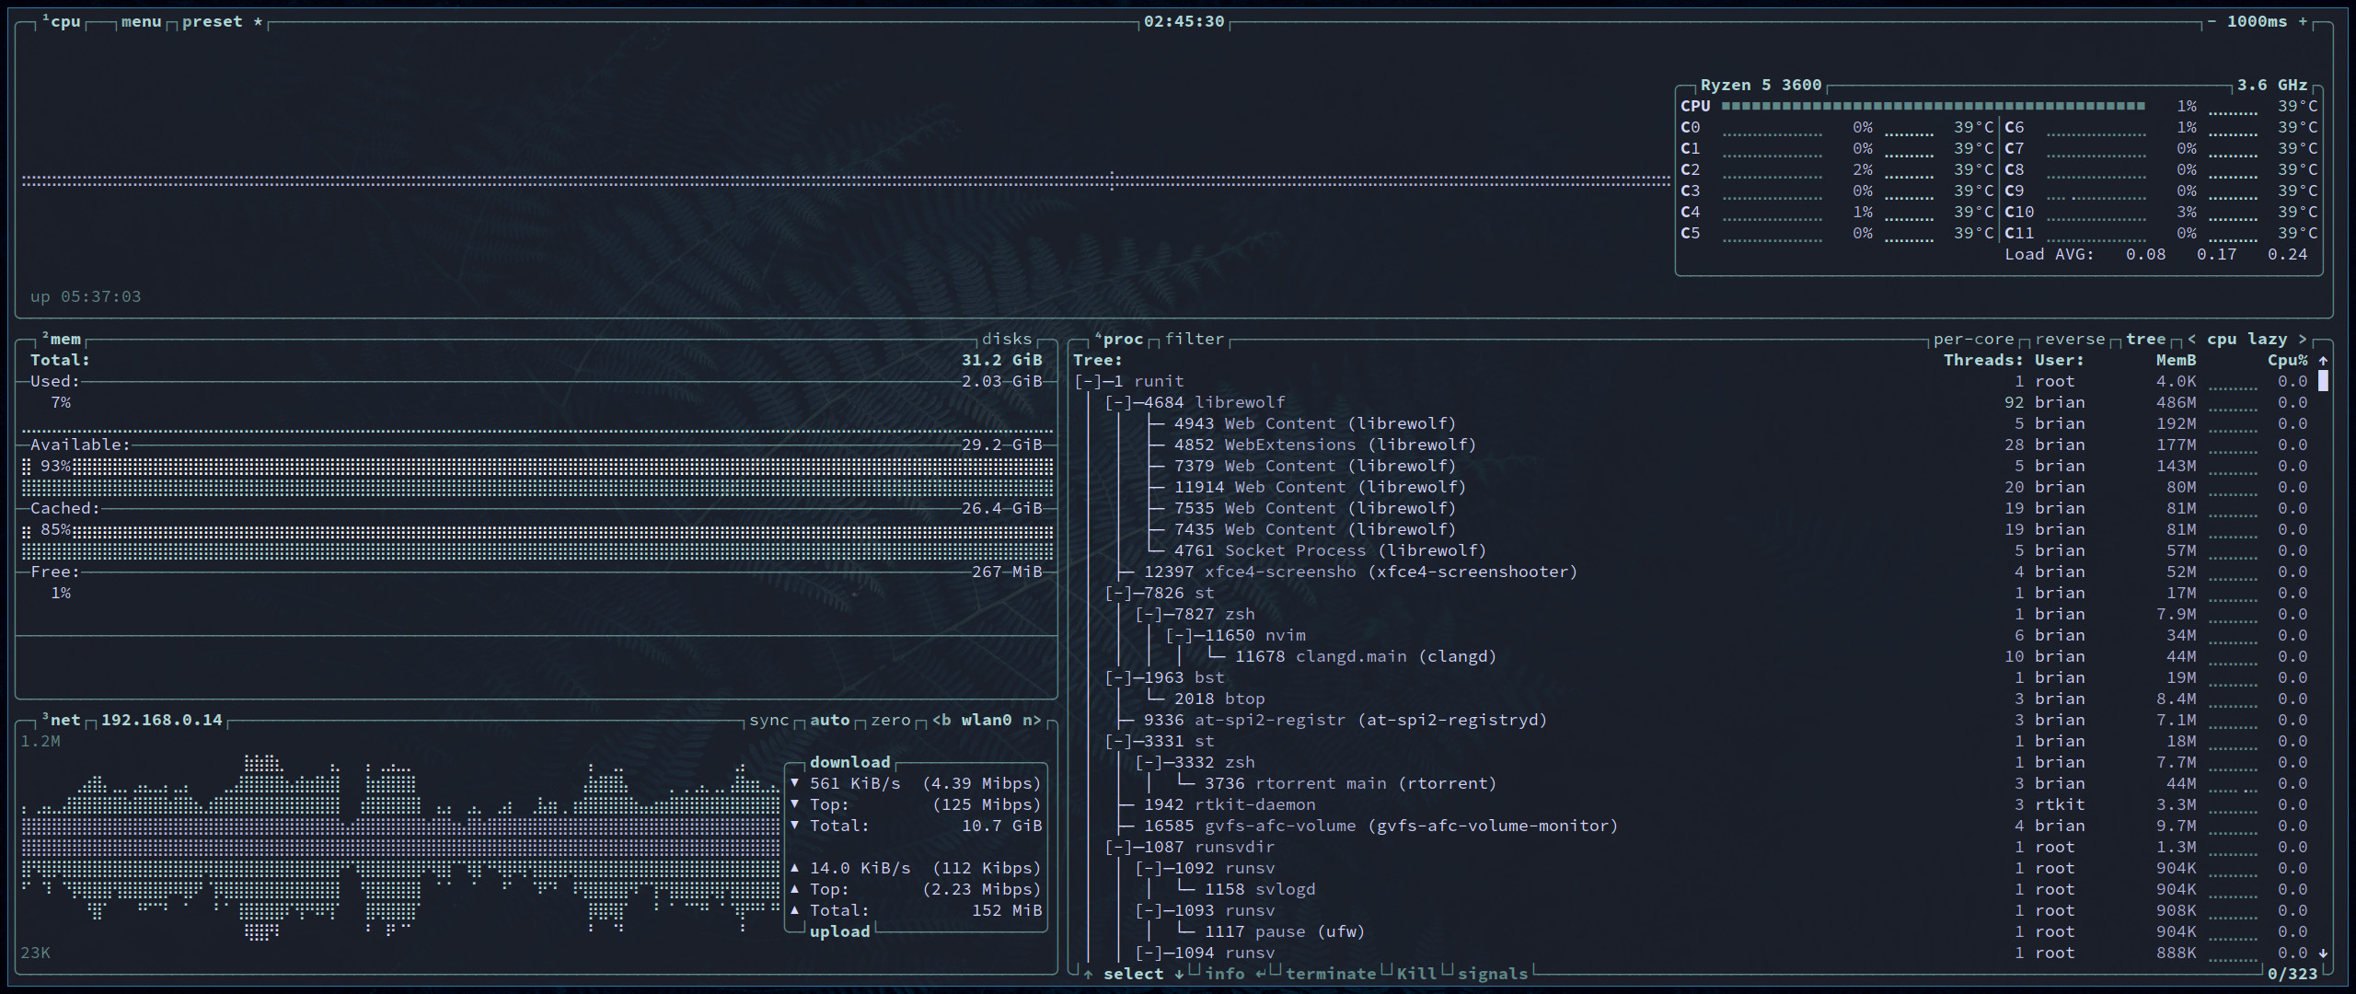This screenshot has height=994, width=2356.
Task: Click the 02:45:30 clock
Action: pyautogui.click(x=1184, y=21)
